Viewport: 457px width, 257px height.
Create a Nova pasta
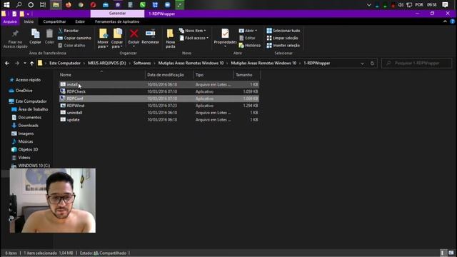click(171, 38)
